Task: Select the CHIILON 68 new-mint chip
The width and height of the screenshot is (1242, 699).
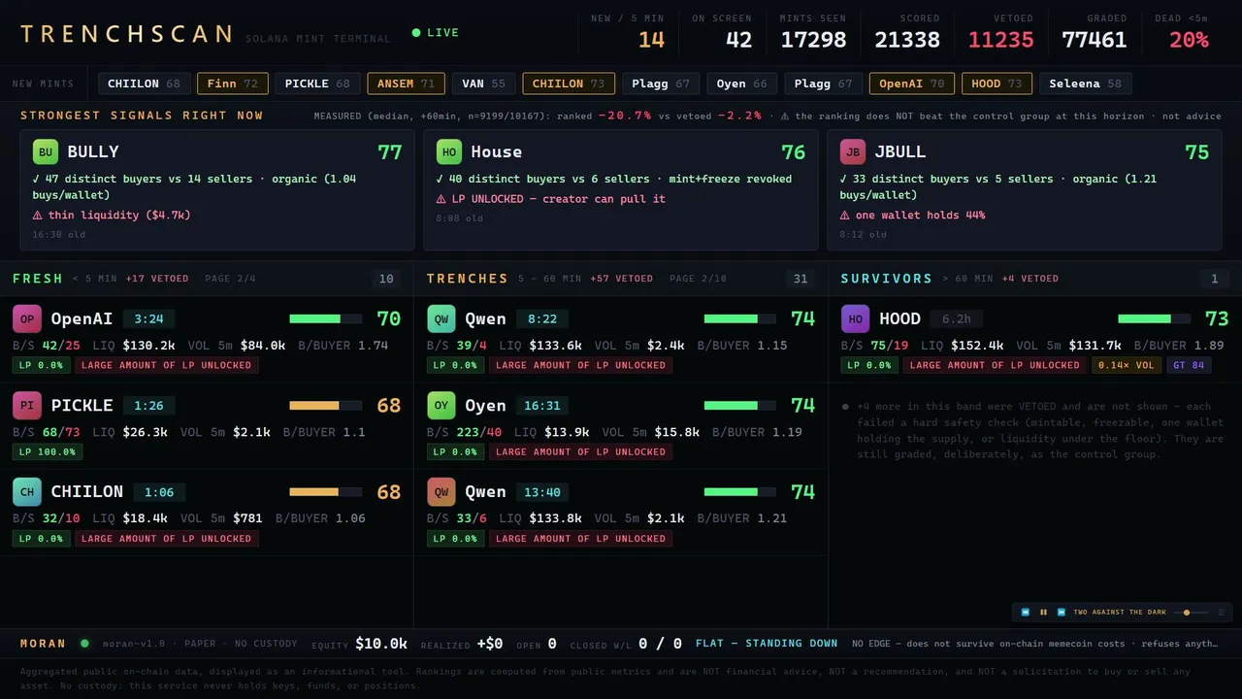Action: point(144,83)
